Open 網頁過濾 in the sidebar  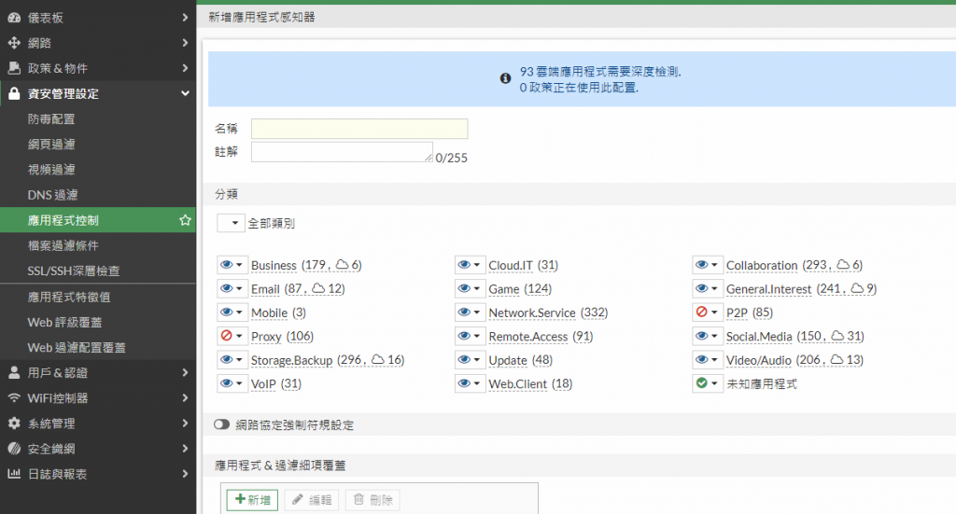(51, 145)
